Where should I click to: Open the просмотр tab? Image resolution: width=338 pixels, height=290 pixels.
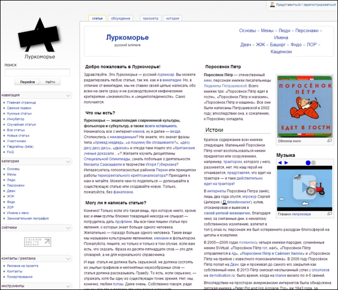coord(150,18)
